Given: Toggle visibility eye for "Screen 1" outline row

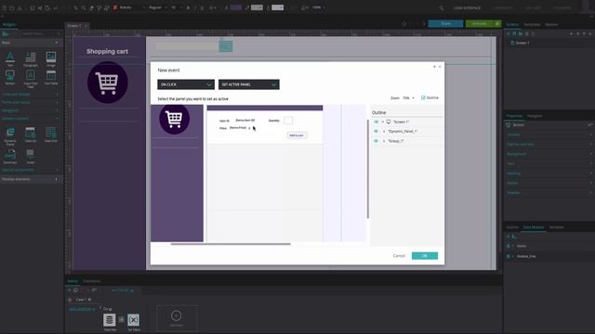Looking at the screenshot, I should tap(376, 122).
